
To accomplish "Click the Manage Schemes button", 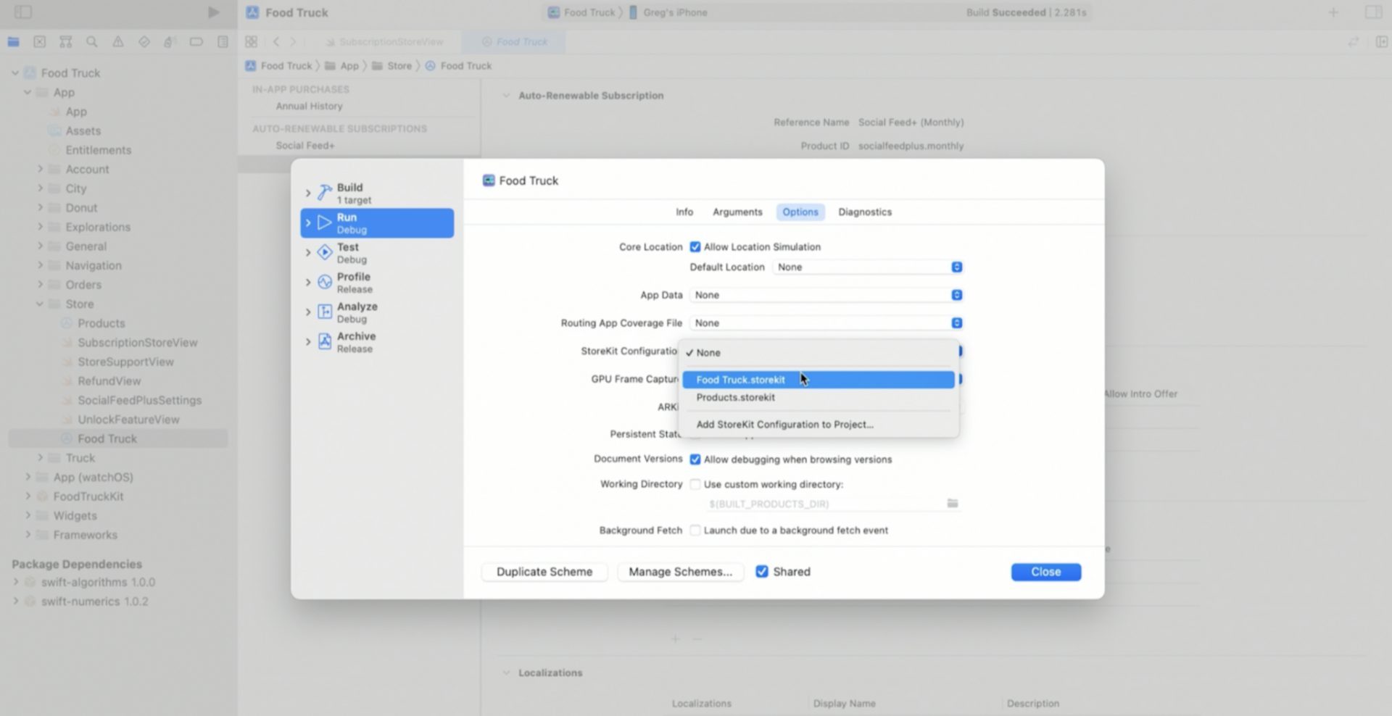I will pyautogui.click(x=680, y=572).
